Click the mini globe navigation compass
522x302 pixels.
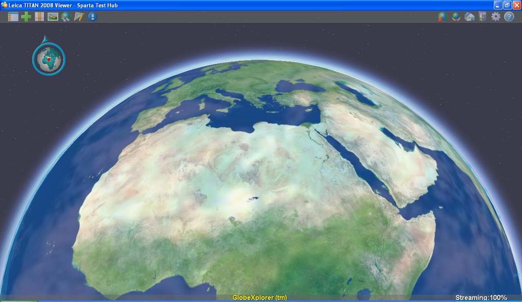[49, 59]
